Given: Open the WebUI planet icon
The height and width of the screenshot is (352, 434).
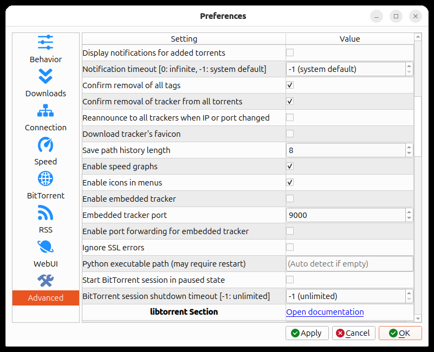Looking at the screenshot, I should click(46, 247).
